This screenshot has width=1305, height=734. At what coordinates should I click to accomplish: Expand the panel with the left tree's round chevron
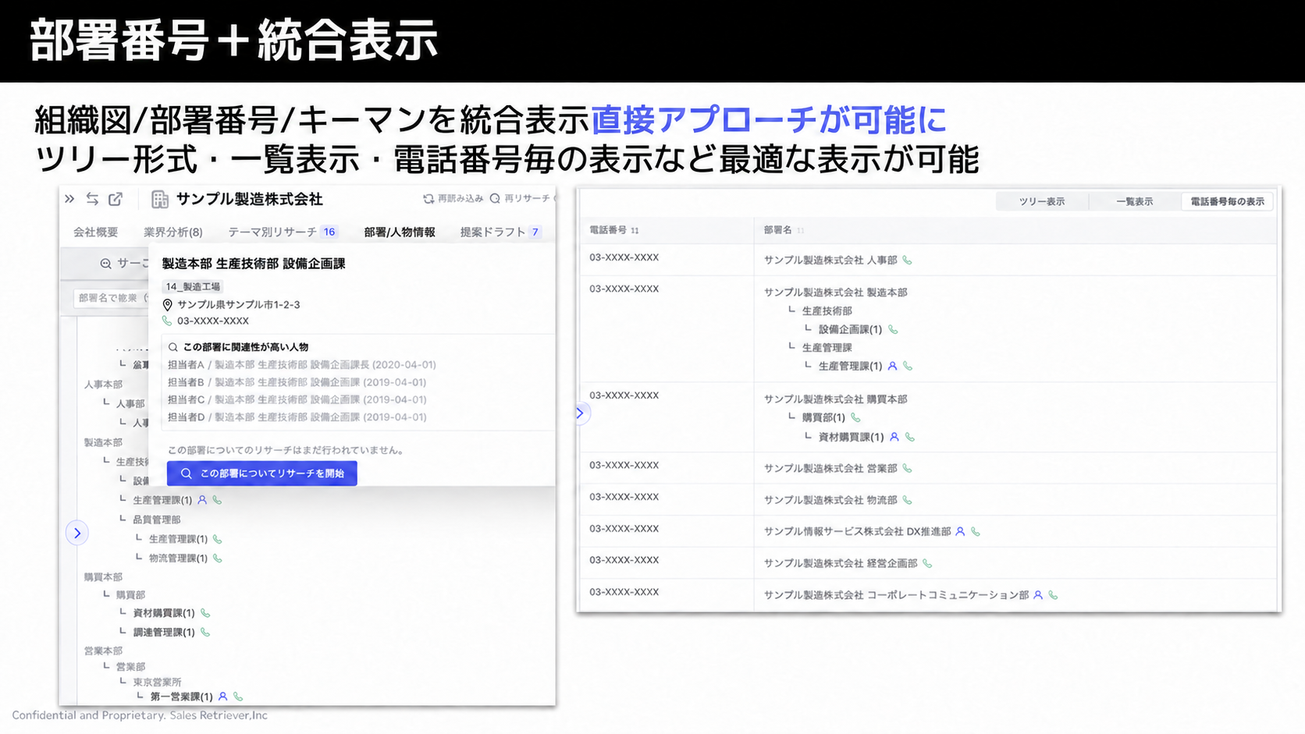(77, 534)
